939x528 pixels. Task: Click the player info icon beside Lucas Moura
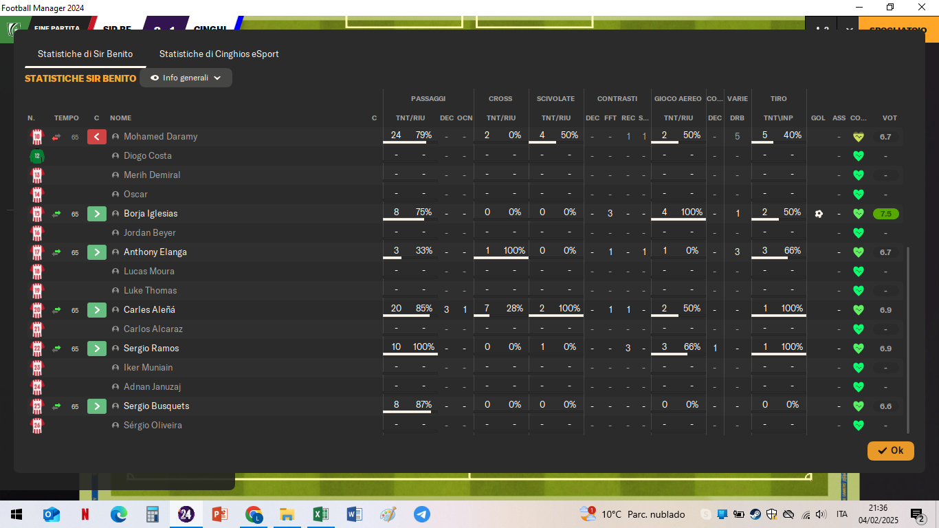(x=115, y=272)
